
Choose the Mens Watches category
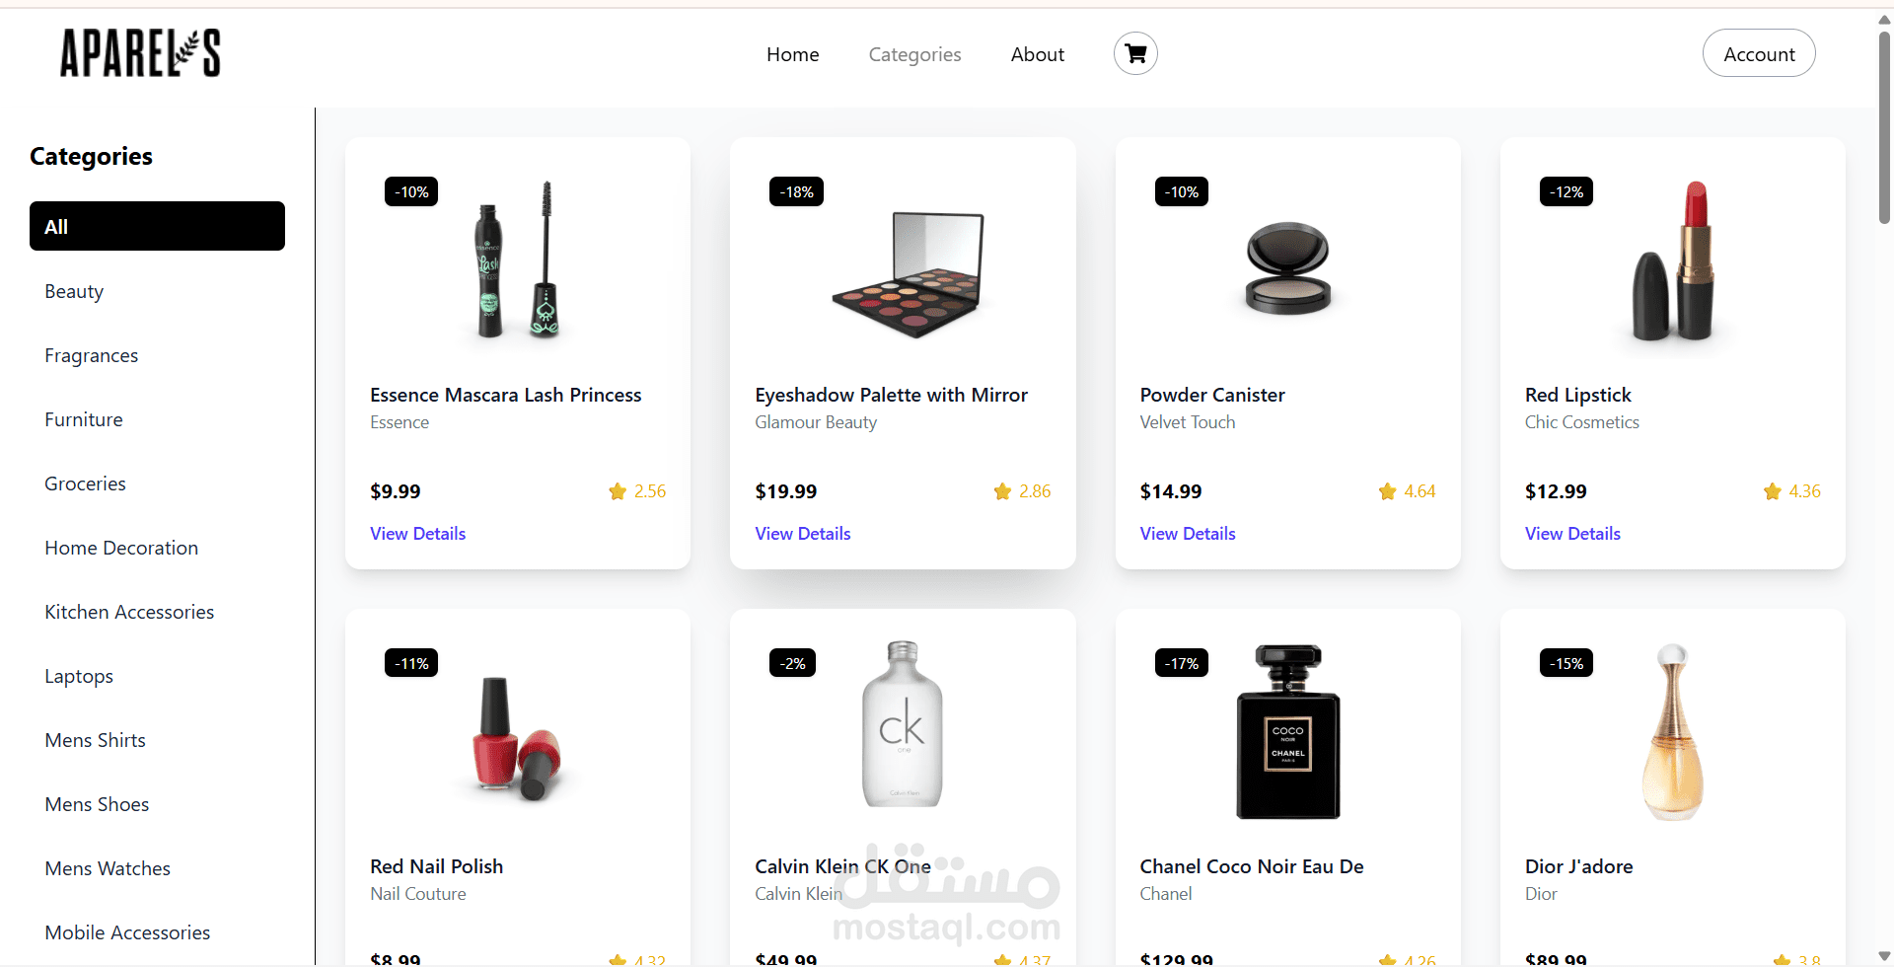pyautogui.click(x=108, y=868)
